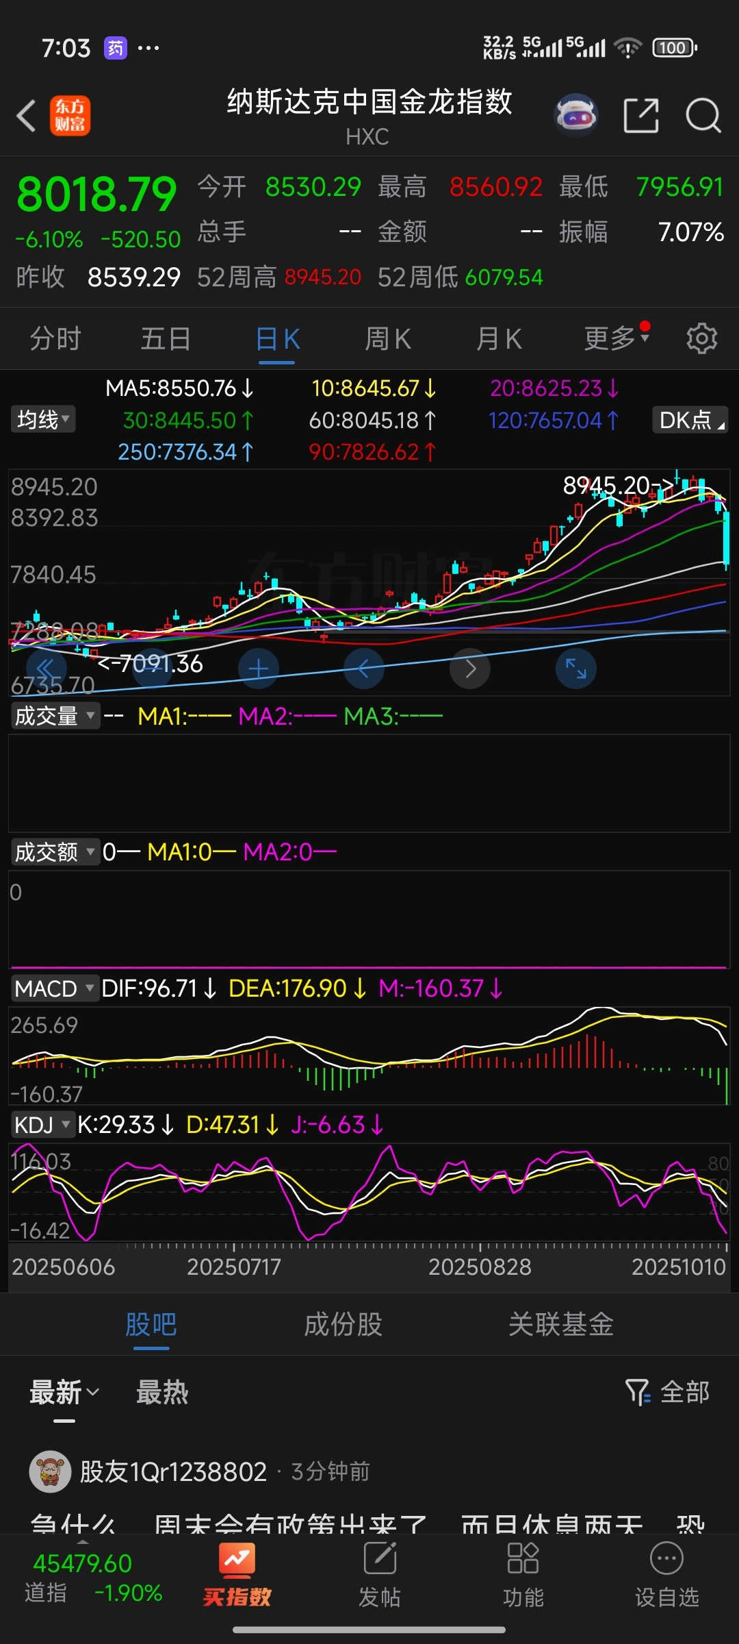Viewport: 739px width, 1644px height.
Task: Open chart settings gear icon
Action: 701,338
